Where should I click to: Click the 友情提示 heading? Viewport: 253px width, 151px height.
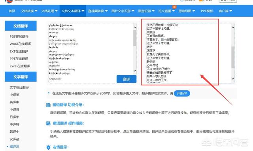(x=60, y=147)
